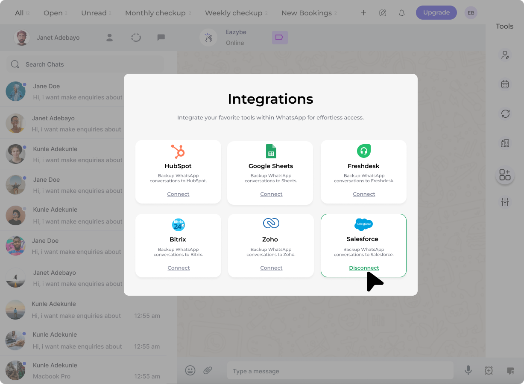Open the building organization tool in sidebar
This screenshot has height=384, width=524.
click(505, 143)
